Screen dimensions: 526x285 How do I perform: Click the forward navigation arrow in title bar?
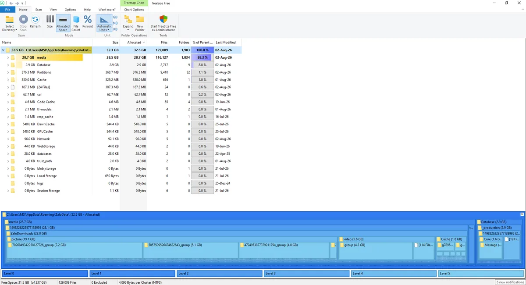coord(17,3)
